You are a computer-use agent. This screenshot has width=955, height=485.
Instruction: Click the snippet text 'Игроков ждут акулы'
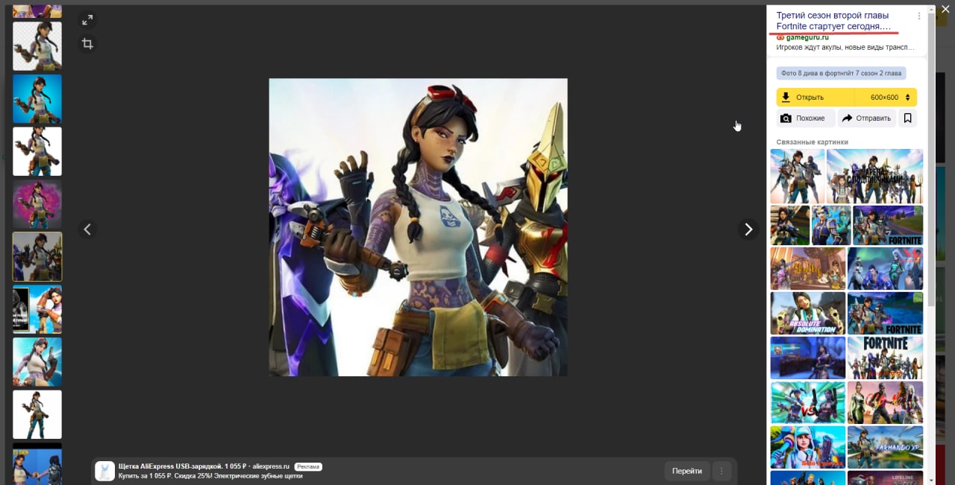pos(845,47)
